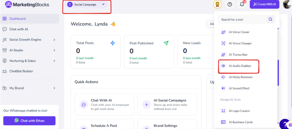Click the ChatBot Builder robot icon
The height and width of the screenshot is (129, 292).
click(5, 71)
